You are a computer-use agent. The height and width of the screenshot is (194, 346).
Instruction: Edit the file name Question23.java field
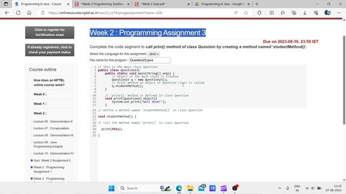coord(150,60)
